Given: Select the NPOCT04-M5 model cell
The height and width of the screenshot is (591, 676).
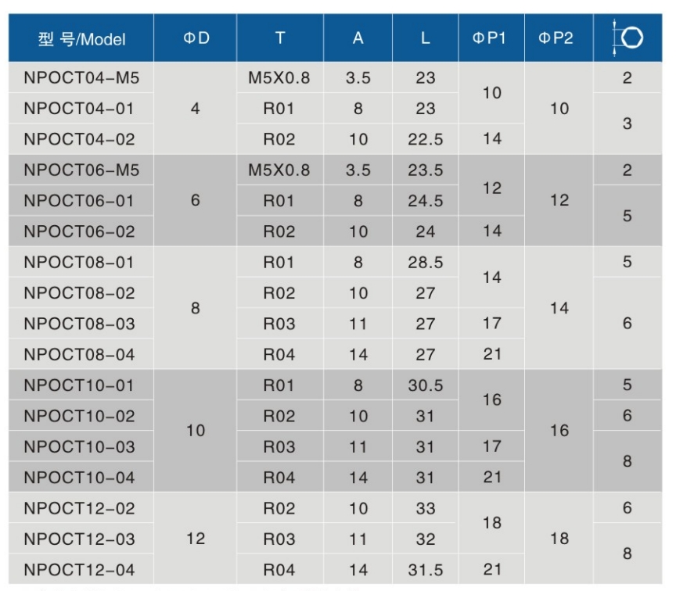Looking at the screenshot, I should [x=80, y=78].
